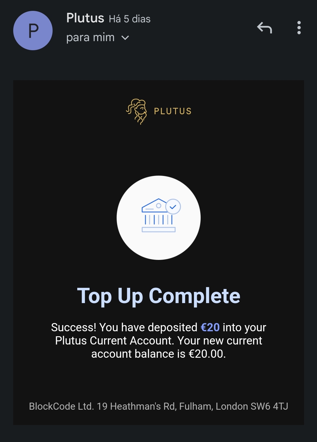Tap the sender avatar with letter P
Viewport: 317px width, 442px height.
[33, 31]
